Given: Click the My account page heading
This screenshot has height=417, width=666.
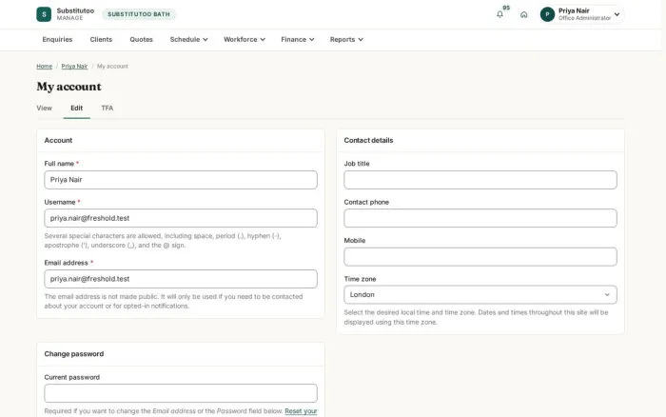Looking at the screenshot, I should coord(69,87).
